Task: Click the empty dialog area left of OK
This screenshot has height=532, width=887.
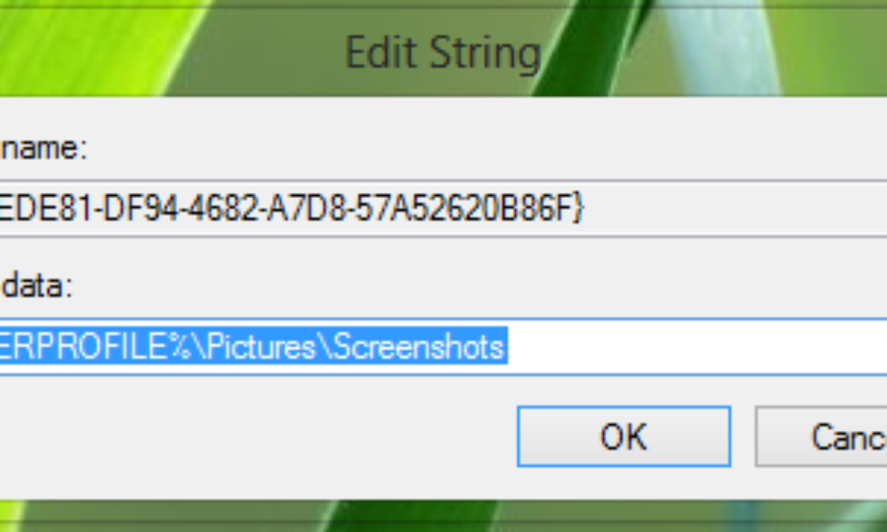Action: click(x=259, y=436)
